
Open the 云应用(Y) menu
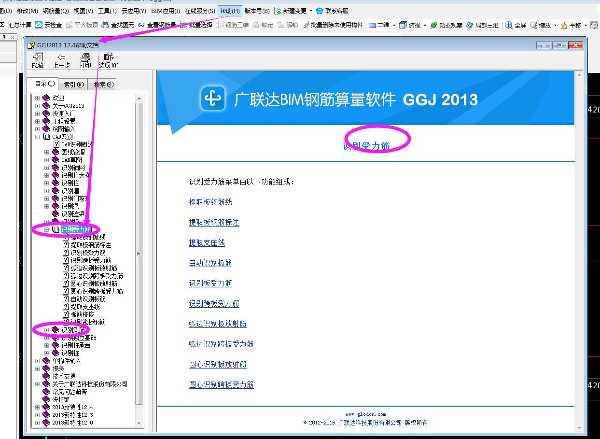[134, 11]
